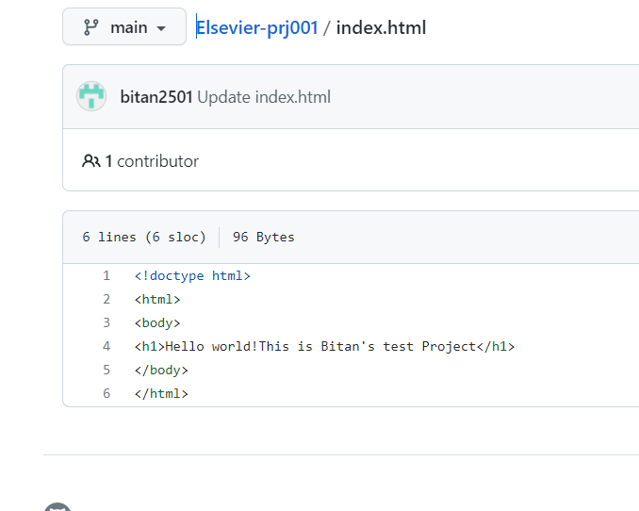Click the contributors people icon
The width and height of the screenshot is (639, 511).
pos(90,161)
